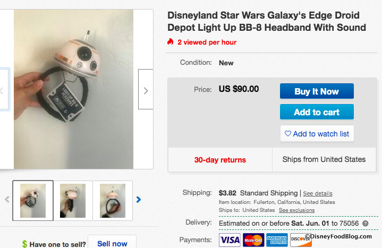The image size is (382, 248).
Task: Select the second BB-8 thumbnail
Action: point(73,200)
